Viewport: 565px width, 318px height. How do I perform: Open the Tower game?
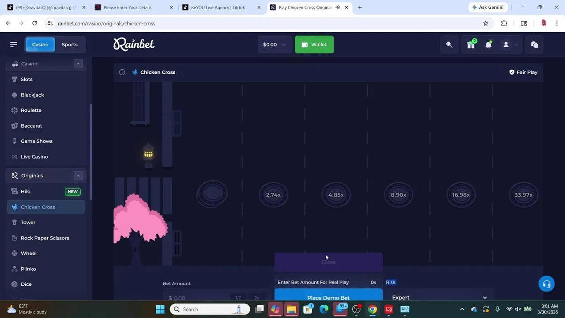pos(46,223)
